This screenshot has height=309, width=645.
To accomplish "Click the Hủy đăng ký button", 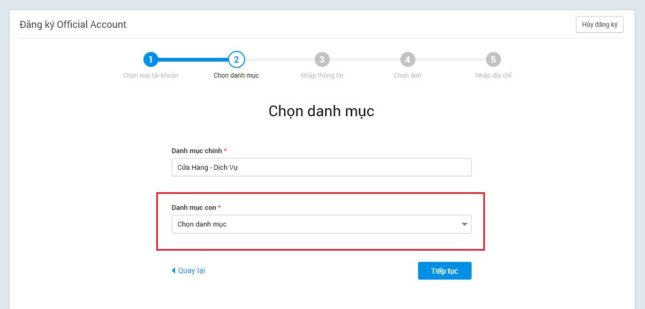I will click(x=599, y=25).
